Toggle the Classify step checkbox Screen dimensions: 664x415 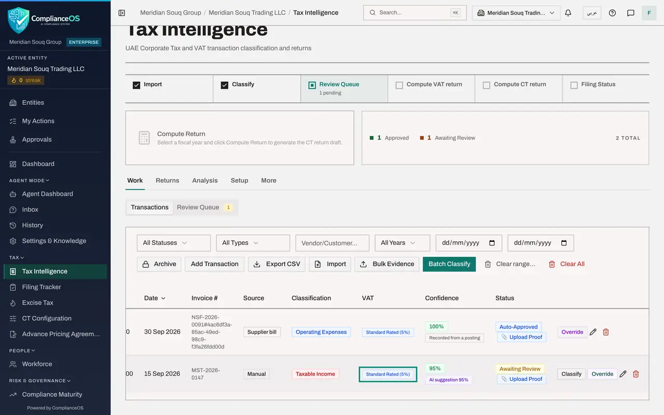click(225, 85)
